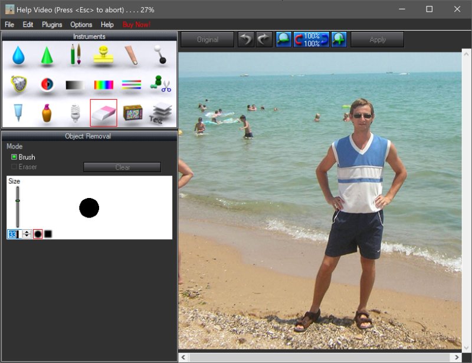Pick the pencil and brush tool

click(76, 55)
